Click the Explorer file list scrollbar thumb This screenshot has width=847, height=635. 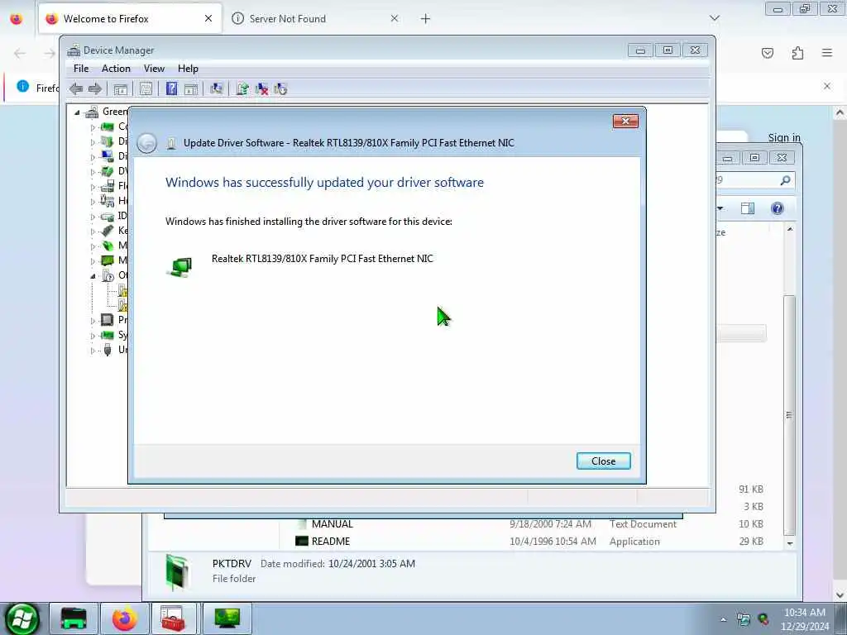[789, 414]
